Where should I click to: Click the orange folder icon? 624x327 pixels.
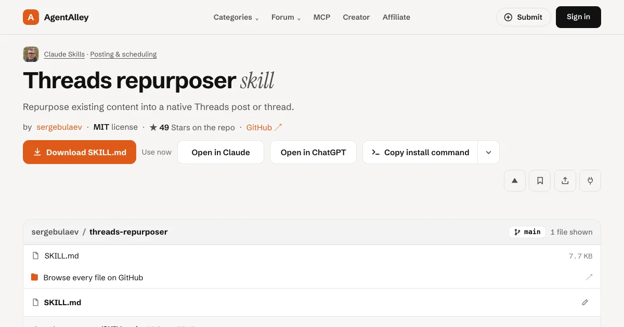[35, 277]
